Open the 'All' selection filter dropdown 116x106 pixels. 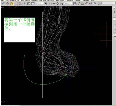coord(39,3)
